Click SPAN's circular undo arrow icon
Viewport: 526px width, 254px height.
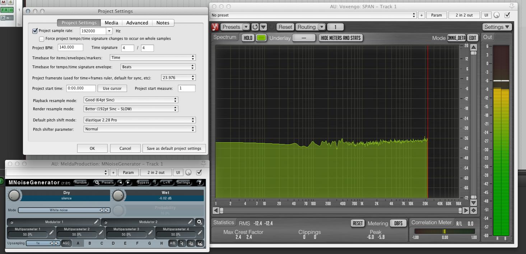coord(255,27)
